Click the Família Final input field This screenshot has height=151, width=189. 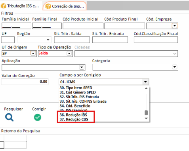pos(47,26)
